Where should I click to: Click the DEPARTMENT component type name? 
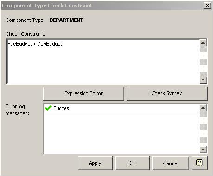[66, 20]
